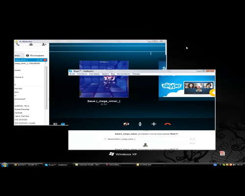Open the Разговоры menu

(95, 74)
